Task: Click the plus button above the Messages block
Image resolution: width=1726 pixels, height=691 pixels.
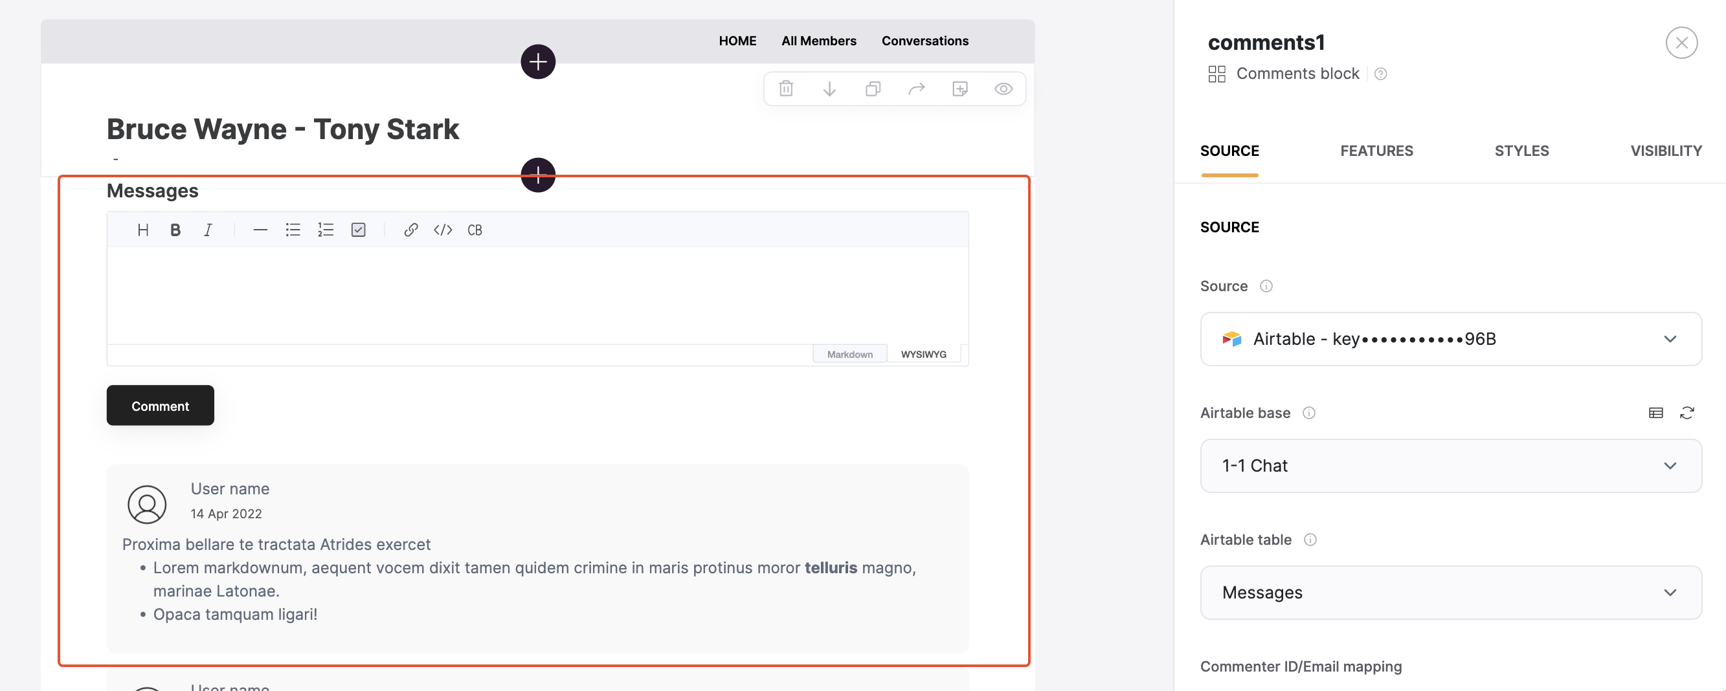Action: point(538,175)
